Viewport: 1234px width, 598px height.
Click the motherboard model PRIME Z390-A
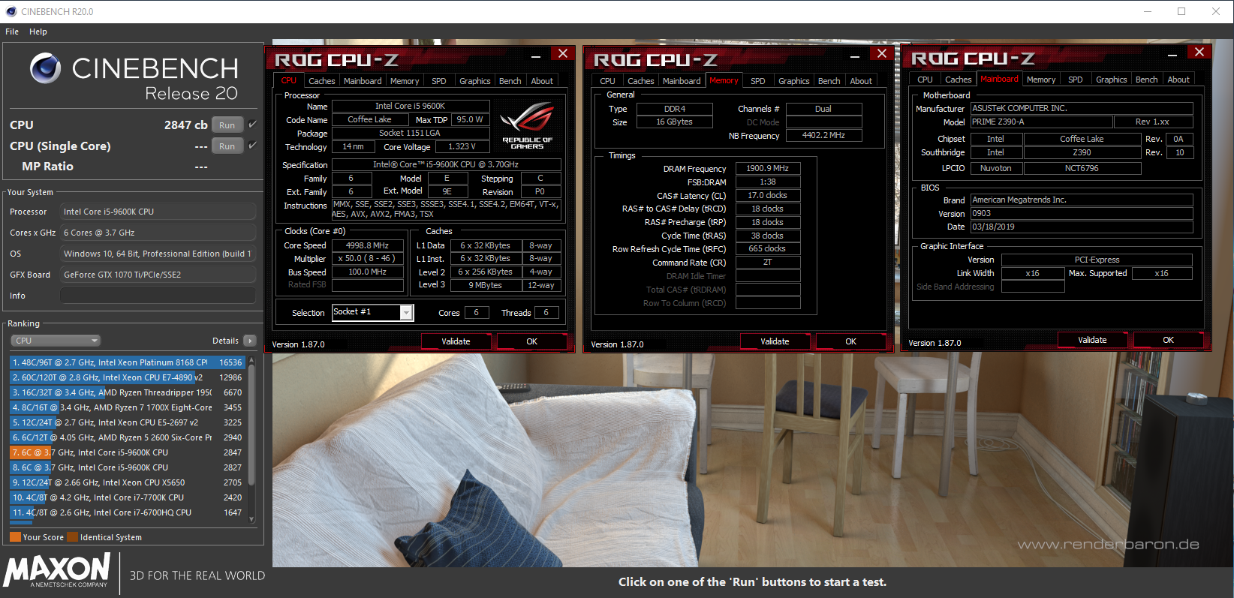(1042, 122)
